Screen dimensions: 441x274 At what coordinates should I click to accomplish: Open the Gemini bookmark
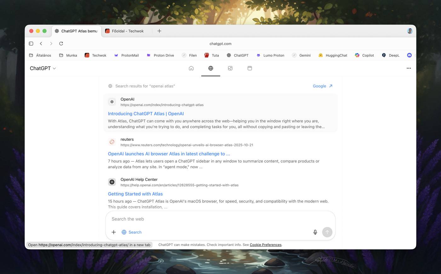[x=301, y=55]
